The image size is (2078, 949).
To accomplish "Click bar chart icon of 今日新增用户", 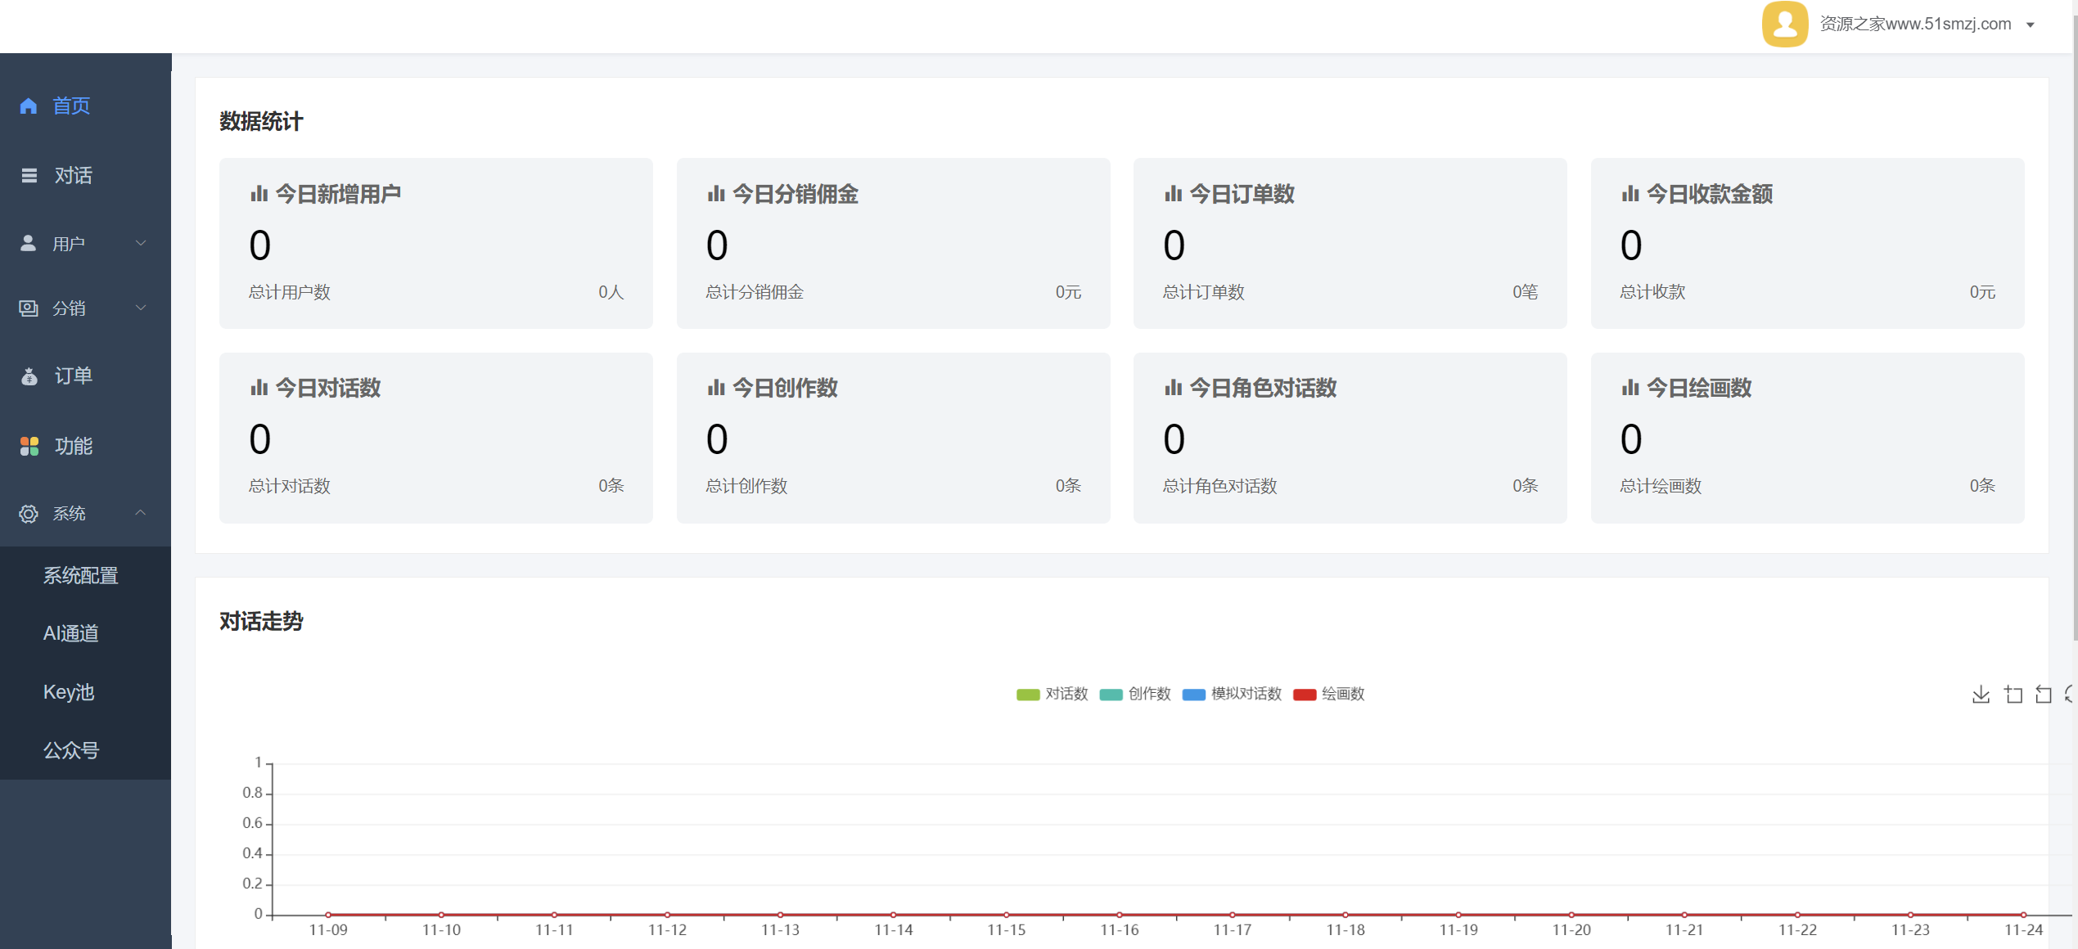I will click(x=259, y=194).
